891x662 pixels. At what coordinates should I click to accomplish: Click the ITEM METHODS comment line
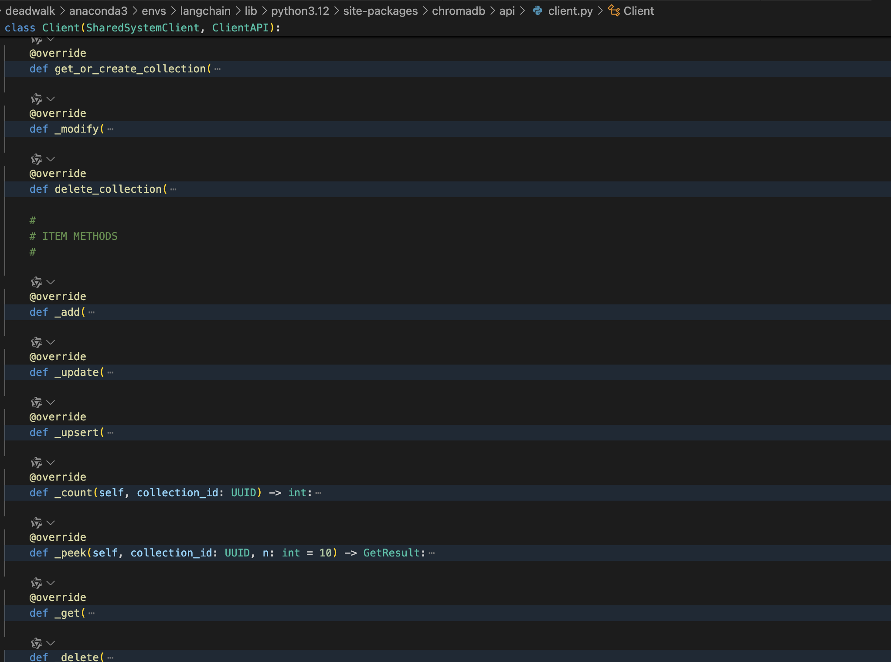tap(80, 236)
